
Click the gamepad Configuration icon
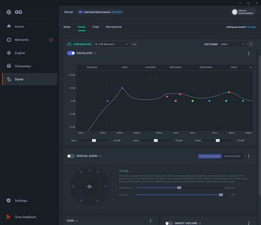pyautogui.click(x=69, y=44)
